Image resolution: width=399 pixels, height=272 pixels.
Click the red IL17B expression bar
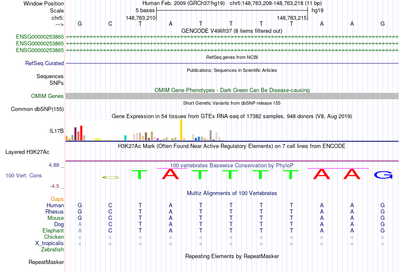[81, 133]
